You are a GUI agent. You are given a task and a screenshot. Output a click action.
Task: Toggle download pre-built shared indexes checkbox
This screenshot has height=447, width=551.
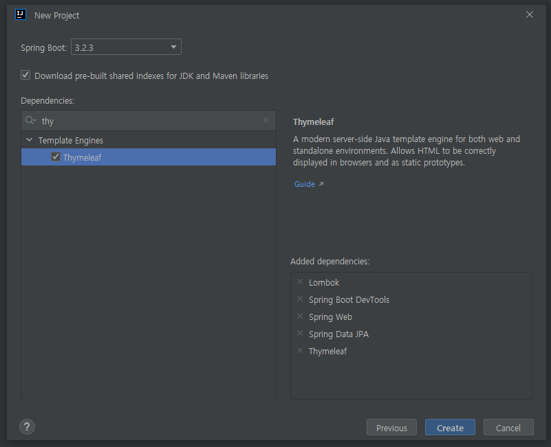click(25, 75)
